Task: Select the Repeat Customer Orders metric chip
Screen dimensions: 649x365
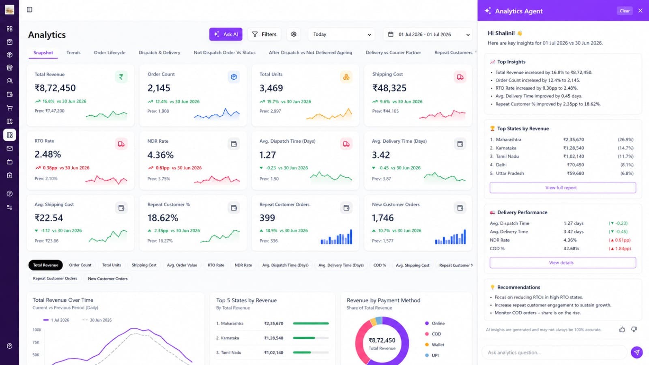Action: 55,279
